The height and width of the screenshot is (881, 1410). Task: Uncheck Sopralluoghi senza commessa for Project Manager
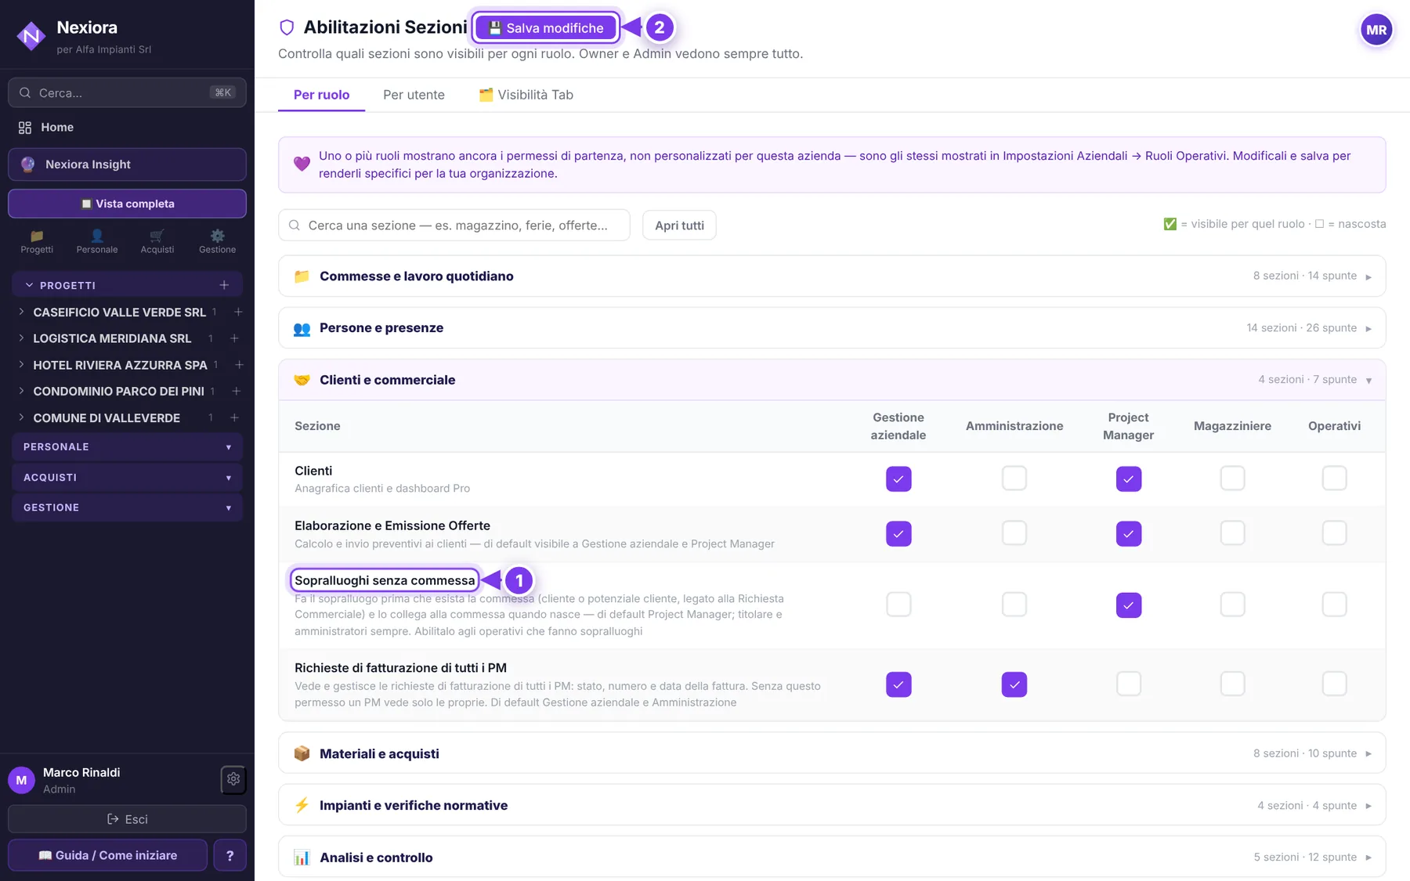1129,605
